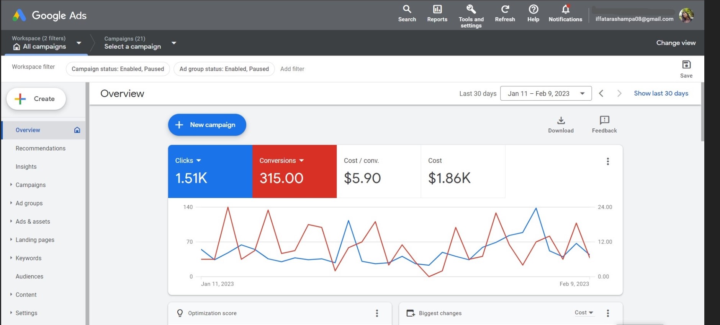This screenshot has height=325, width=720.
Task: Open the Help question mark icon
Action: (x=533, y=10)
